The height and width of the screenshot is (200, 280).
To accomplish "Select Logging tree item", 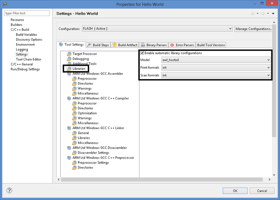I will pyautogui.click(x=22, y=49).
